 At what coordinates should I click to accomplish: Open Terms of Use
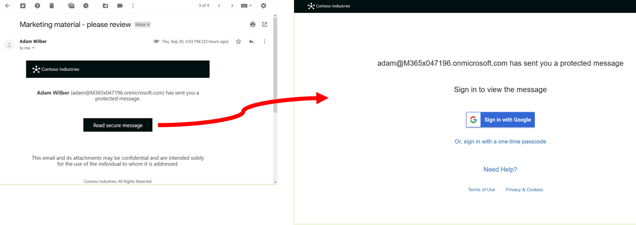click(481, 190)
